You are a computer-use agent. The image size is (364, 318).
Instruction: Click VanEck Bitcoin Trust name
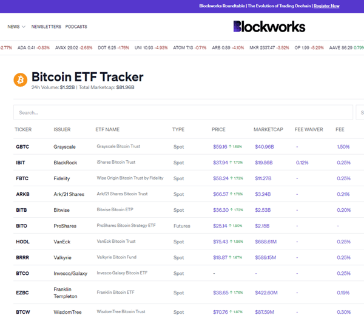(x=116, y=241)
